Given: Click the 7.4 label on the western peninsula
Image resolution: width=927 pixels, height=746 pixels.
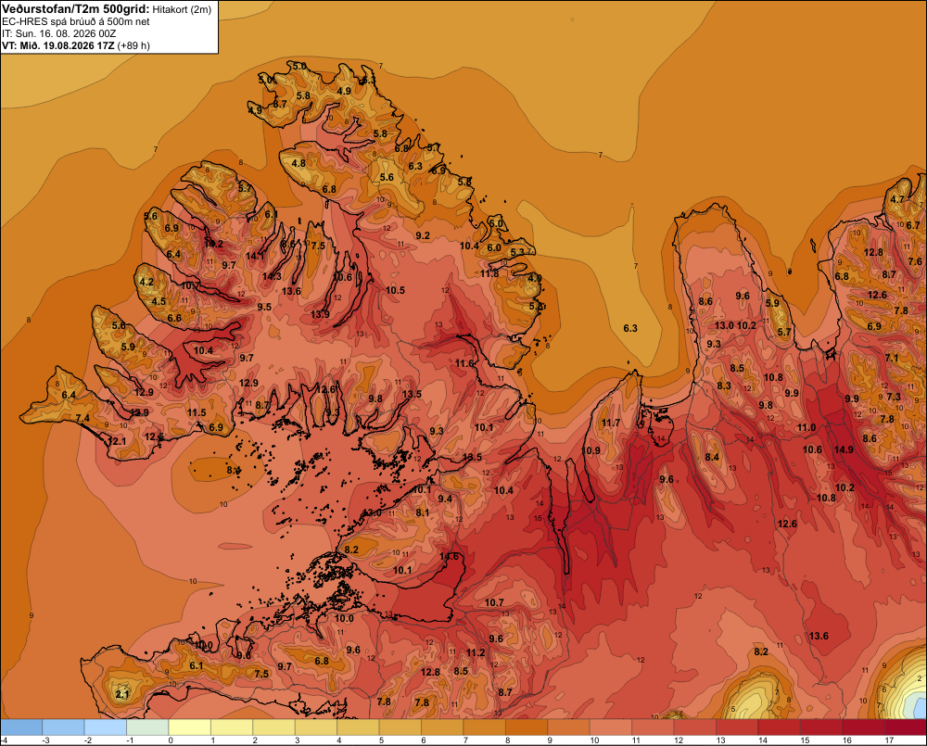Looking at the screenshot, I should tap(83, 419).
